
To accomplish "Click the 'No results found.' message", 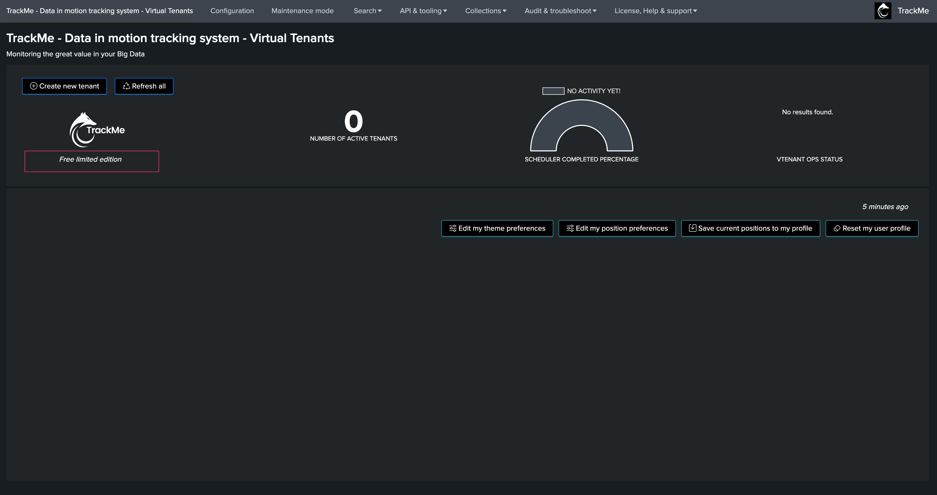I will pyautogui.click(x=807, y=112).
